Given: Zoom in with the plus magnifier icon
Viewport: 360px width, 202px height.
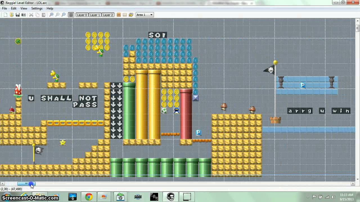Looking at the screenshot, I should click(51, 15).
